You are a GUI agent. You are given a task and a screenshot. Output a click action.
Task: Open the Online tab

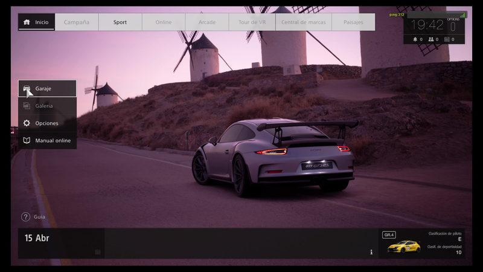164,22
